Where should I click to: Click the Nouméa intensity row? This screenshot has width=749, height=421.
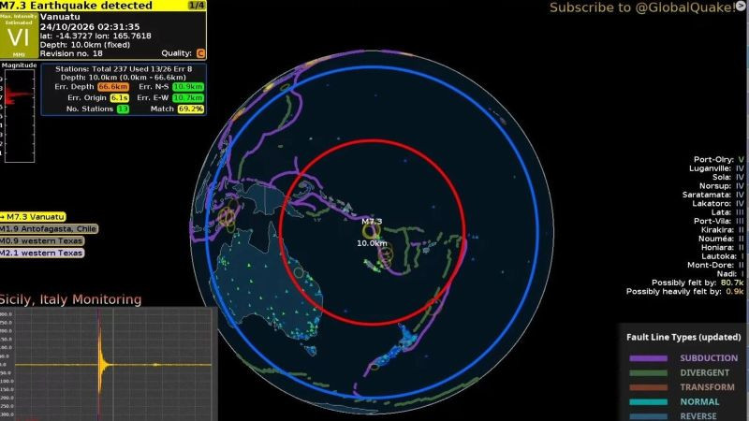pyautogui.click(x=721, y=239)
